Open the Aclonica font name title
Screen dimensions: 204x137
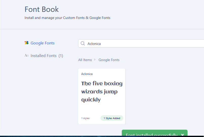(x=87, y=74)
